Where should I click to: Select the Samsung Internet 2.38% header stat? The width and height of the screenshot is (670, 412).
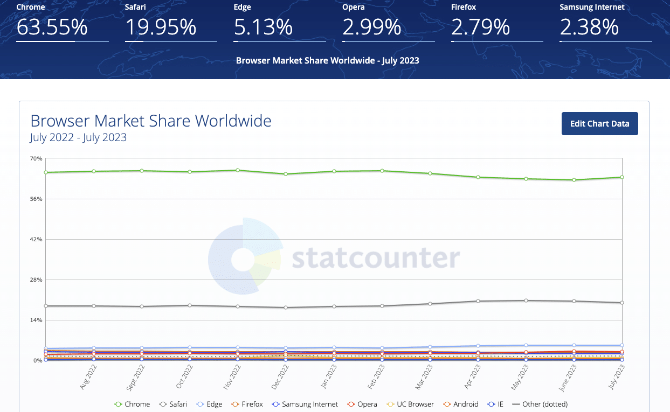pyautogui.click(x=590, y=27)
